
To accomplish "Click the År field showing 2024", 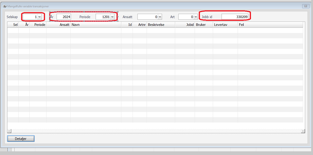I will coord(64,17).
